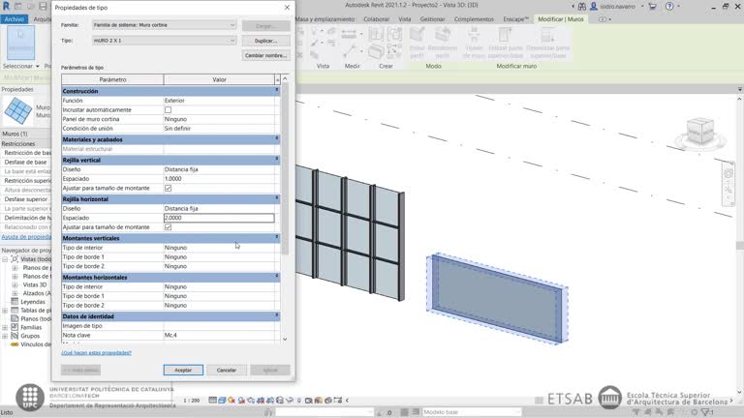Click the user account sign-in icon
744x418 pixels.
(592, 7)
